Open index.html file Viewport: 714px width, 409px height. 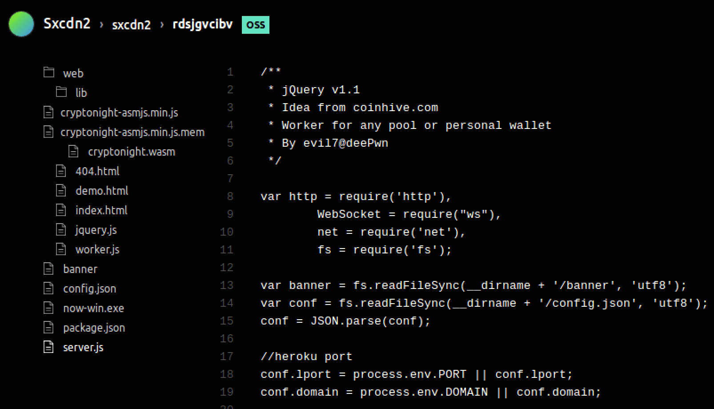(101, 210)
